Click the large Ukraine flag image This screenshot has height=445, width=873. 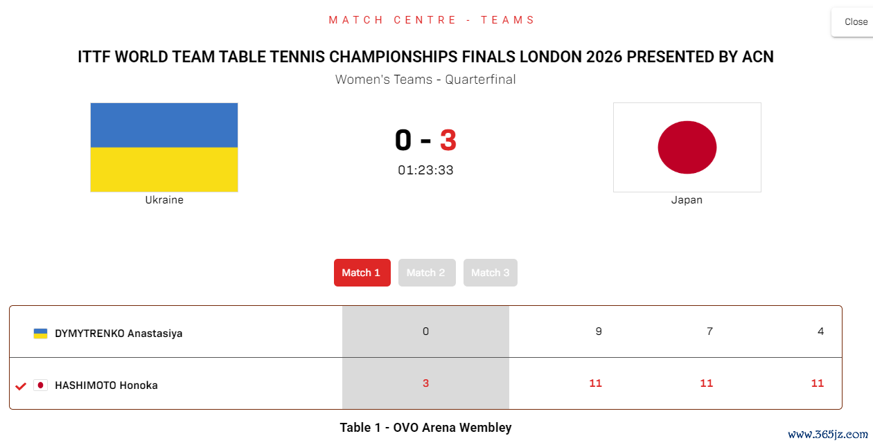(x=164, y=147)
